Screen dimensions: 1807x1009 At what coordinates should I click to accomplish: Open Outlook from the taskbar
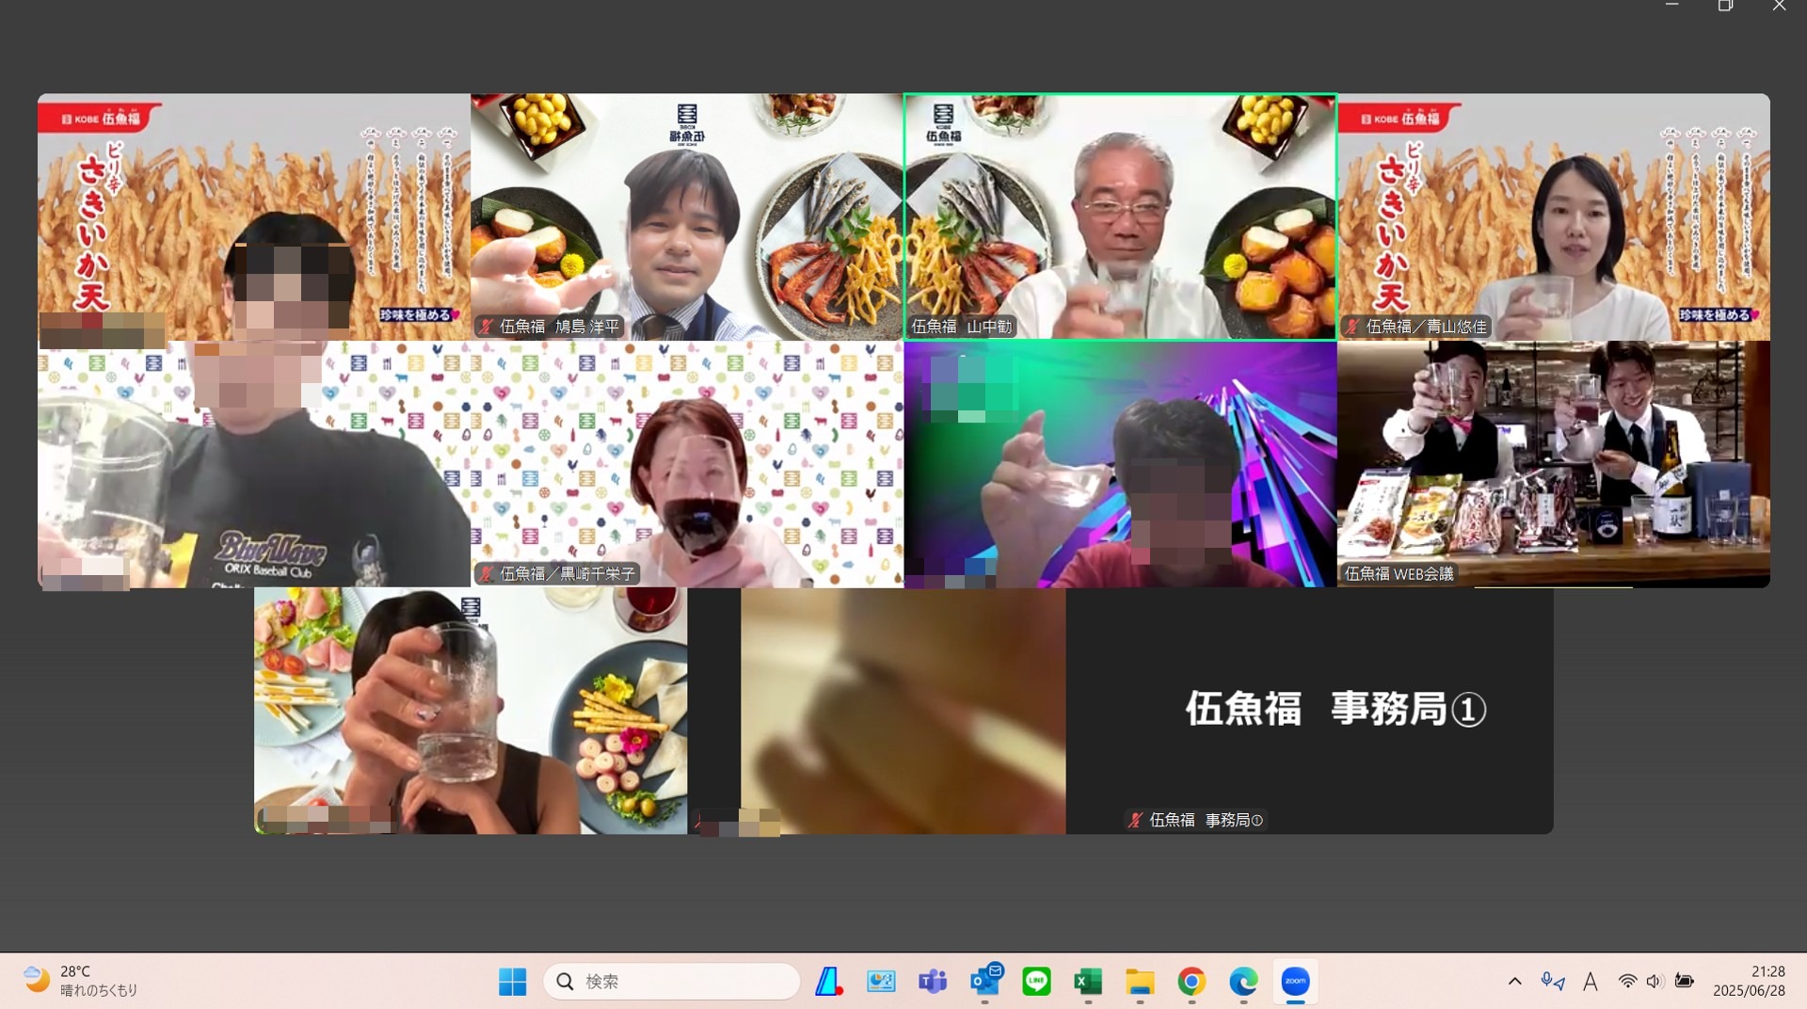pyautogui.click(x=985, y=982)
